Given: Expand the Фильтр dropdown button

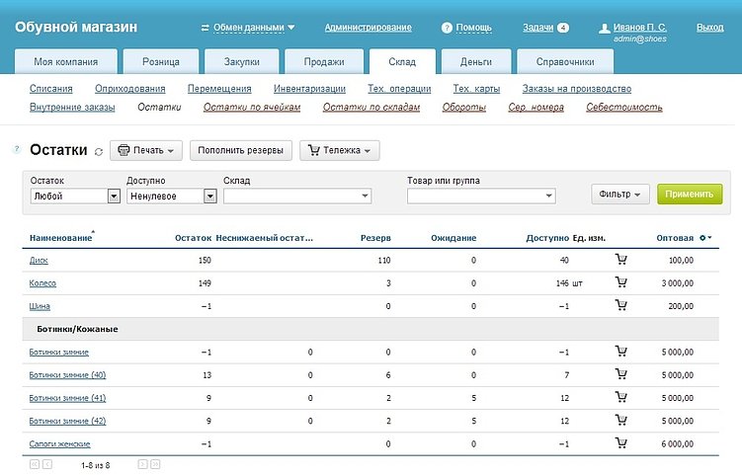Looking at the screenshot, I should (x=620, y=195).
